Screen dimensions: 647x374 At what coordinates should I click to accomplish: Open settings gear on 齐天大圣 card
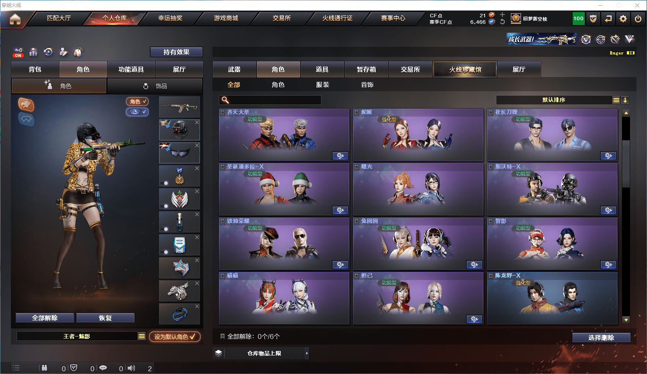pyautogui.click(x=340, y=156)
